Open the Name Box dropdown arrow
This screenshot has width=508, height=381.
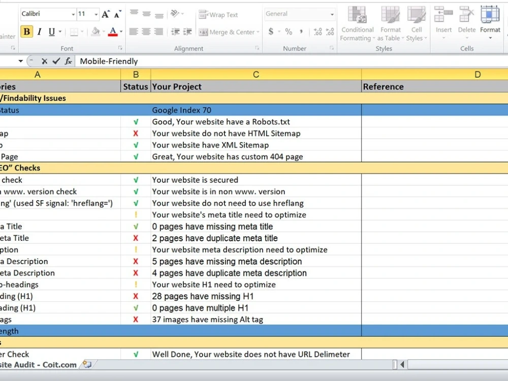[x=21, y=61]
